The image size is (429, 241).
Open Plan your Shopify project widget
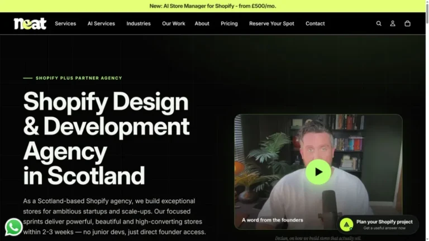click(378, 225)
